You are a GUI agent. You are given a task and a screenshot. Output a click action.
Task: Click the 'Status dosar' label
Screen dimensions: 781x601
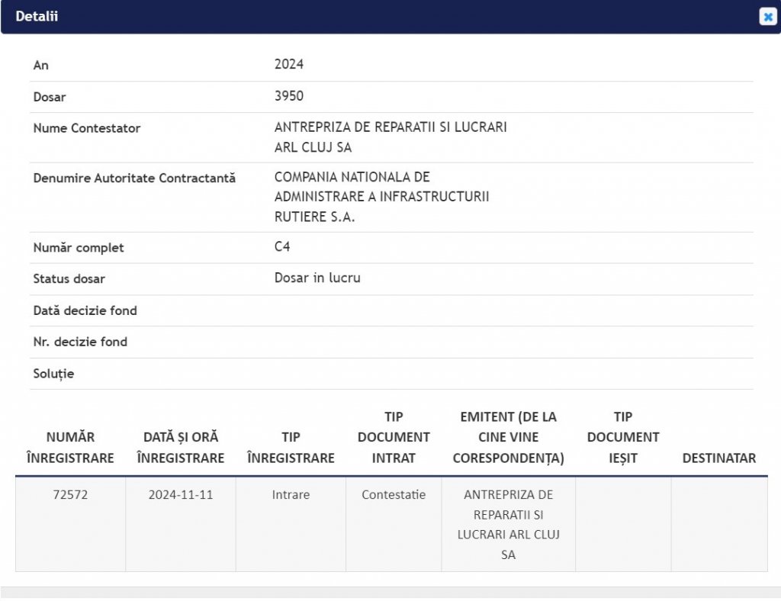click(x=69, y=278)
